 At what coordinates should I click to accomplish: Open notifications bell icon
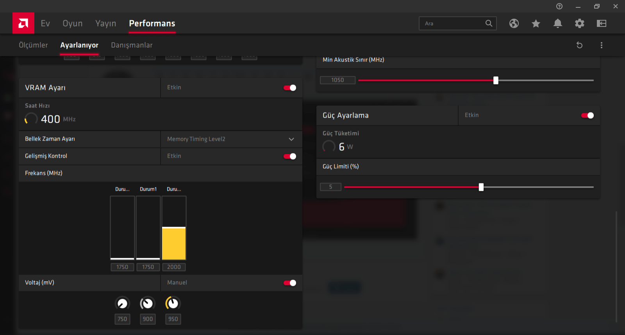pyautogui.click(x=558, y=23)
